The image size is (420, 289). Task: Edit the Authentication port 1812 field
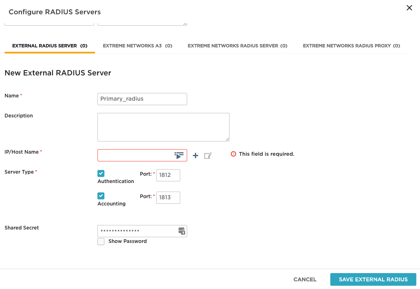[168, 175]
